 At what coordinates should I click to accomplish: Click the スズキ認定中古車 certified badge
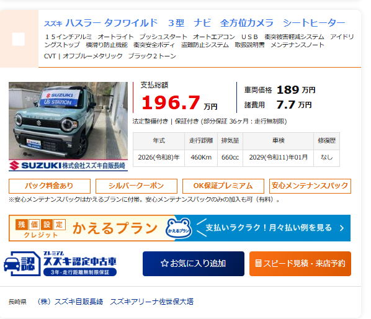[60, 264]
